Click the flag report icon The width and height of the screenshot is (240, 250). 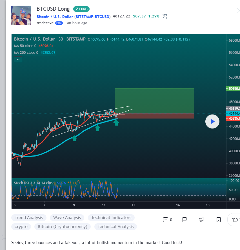point(185,220)
